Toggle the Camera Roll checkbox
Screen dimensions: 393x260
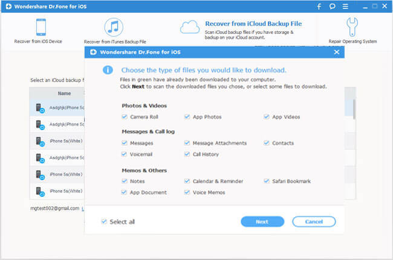pyautogui.click(x=125, y=117)
